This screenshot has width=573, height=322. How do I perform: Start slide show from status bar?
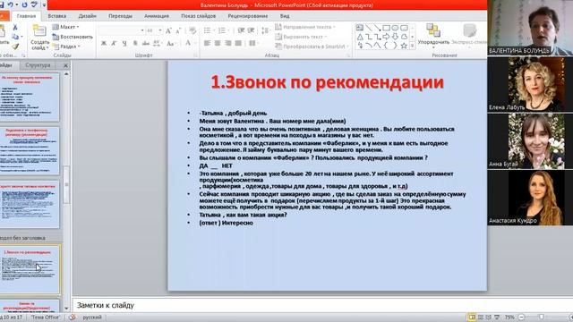coord(497,318)
